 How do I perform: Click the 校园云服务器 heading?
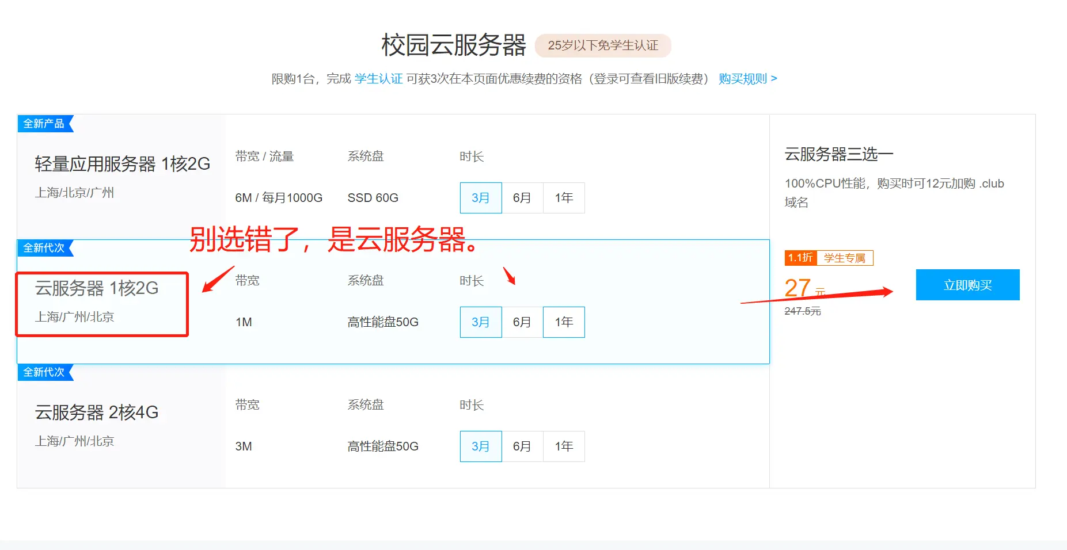[453, 45]
